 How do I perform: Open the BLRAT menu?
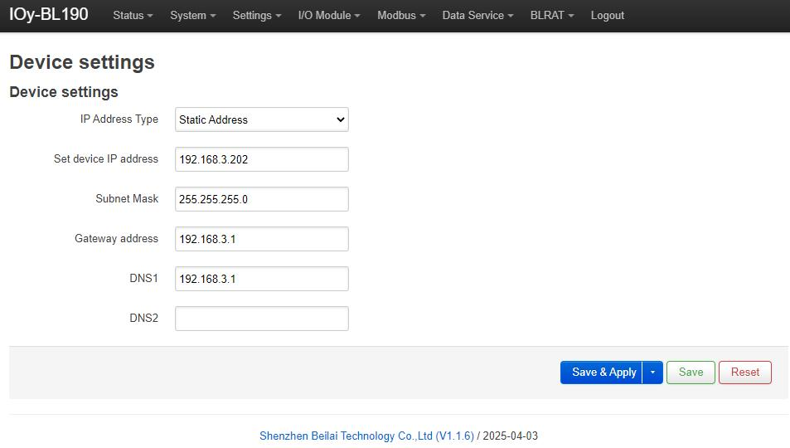(552, 16)
